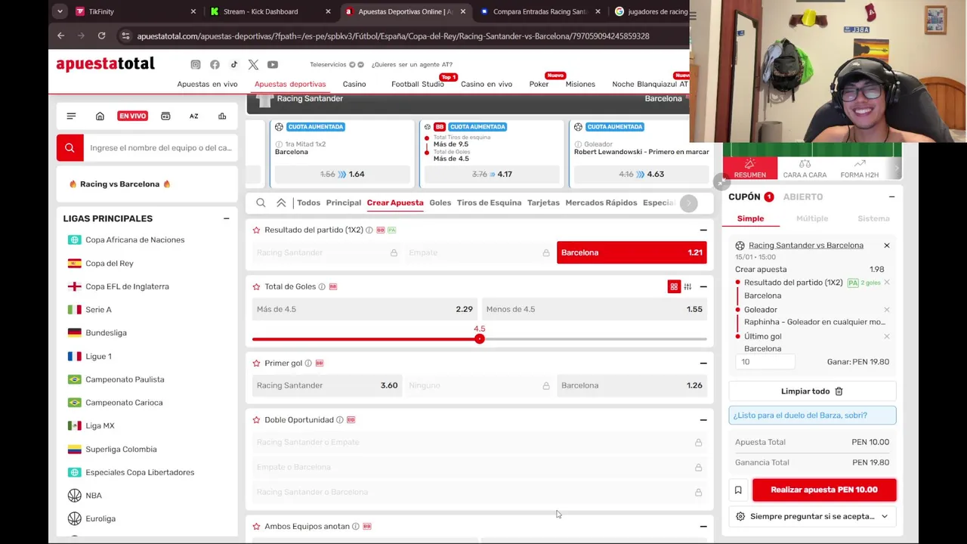967x544 pixels.
Task: Collapse Total de Goles market
Action: coord(703,286)
